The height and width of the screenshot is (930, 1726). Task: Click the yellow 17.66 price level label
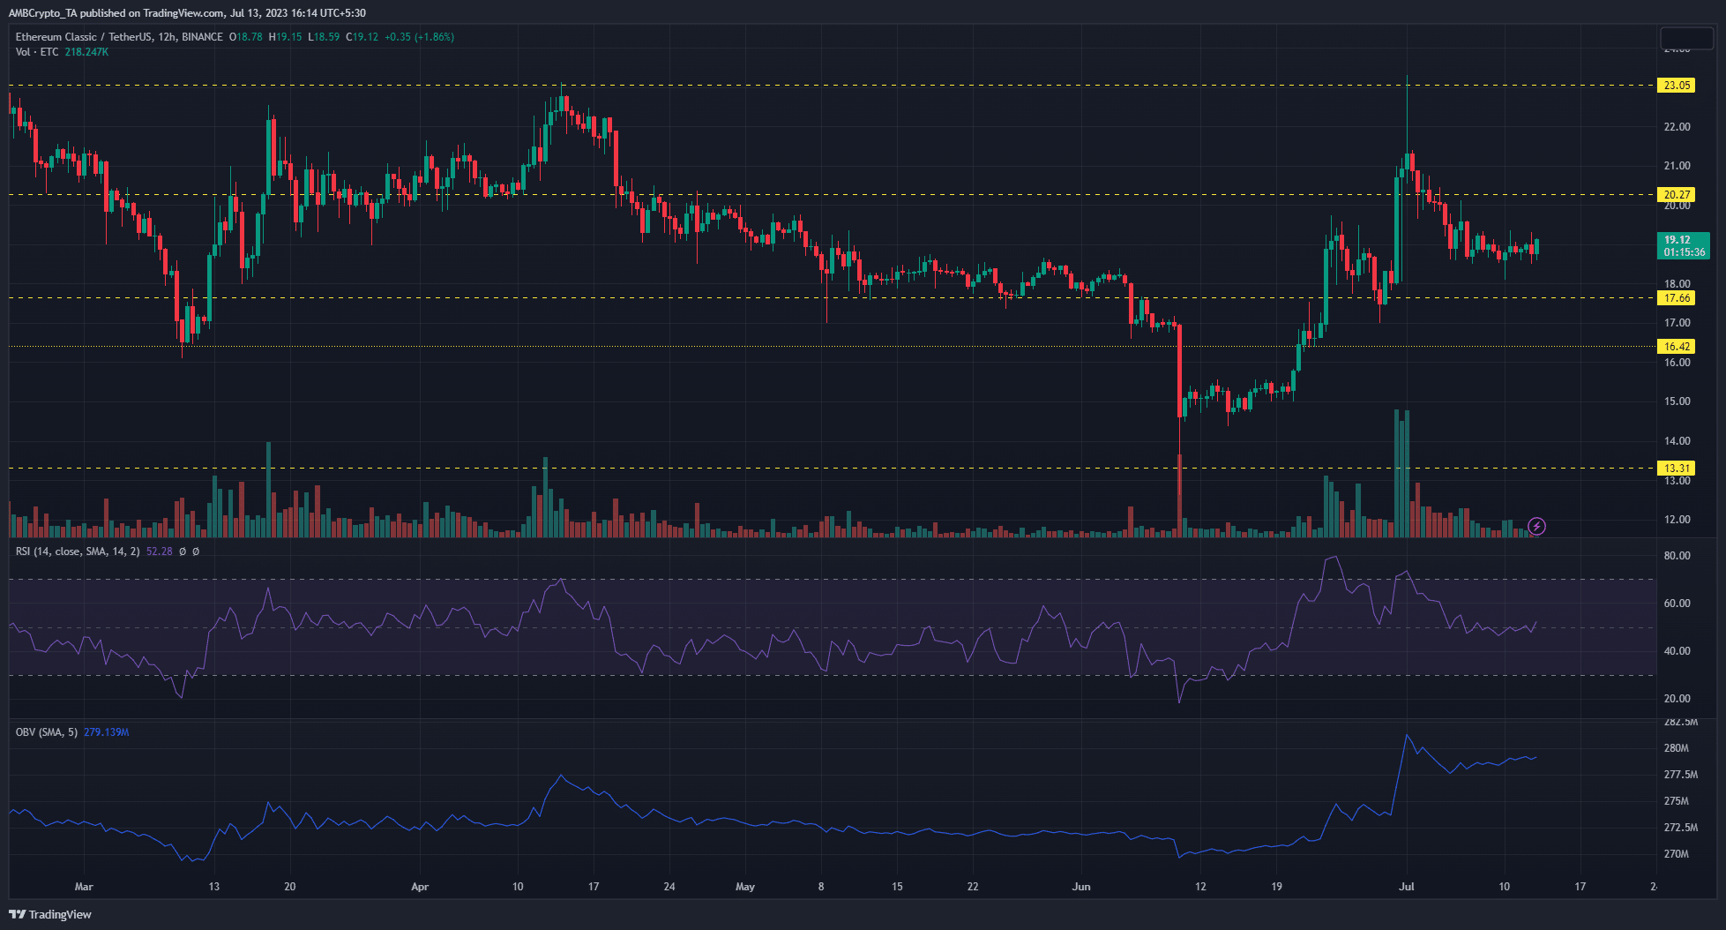(x=1677, y=298)
